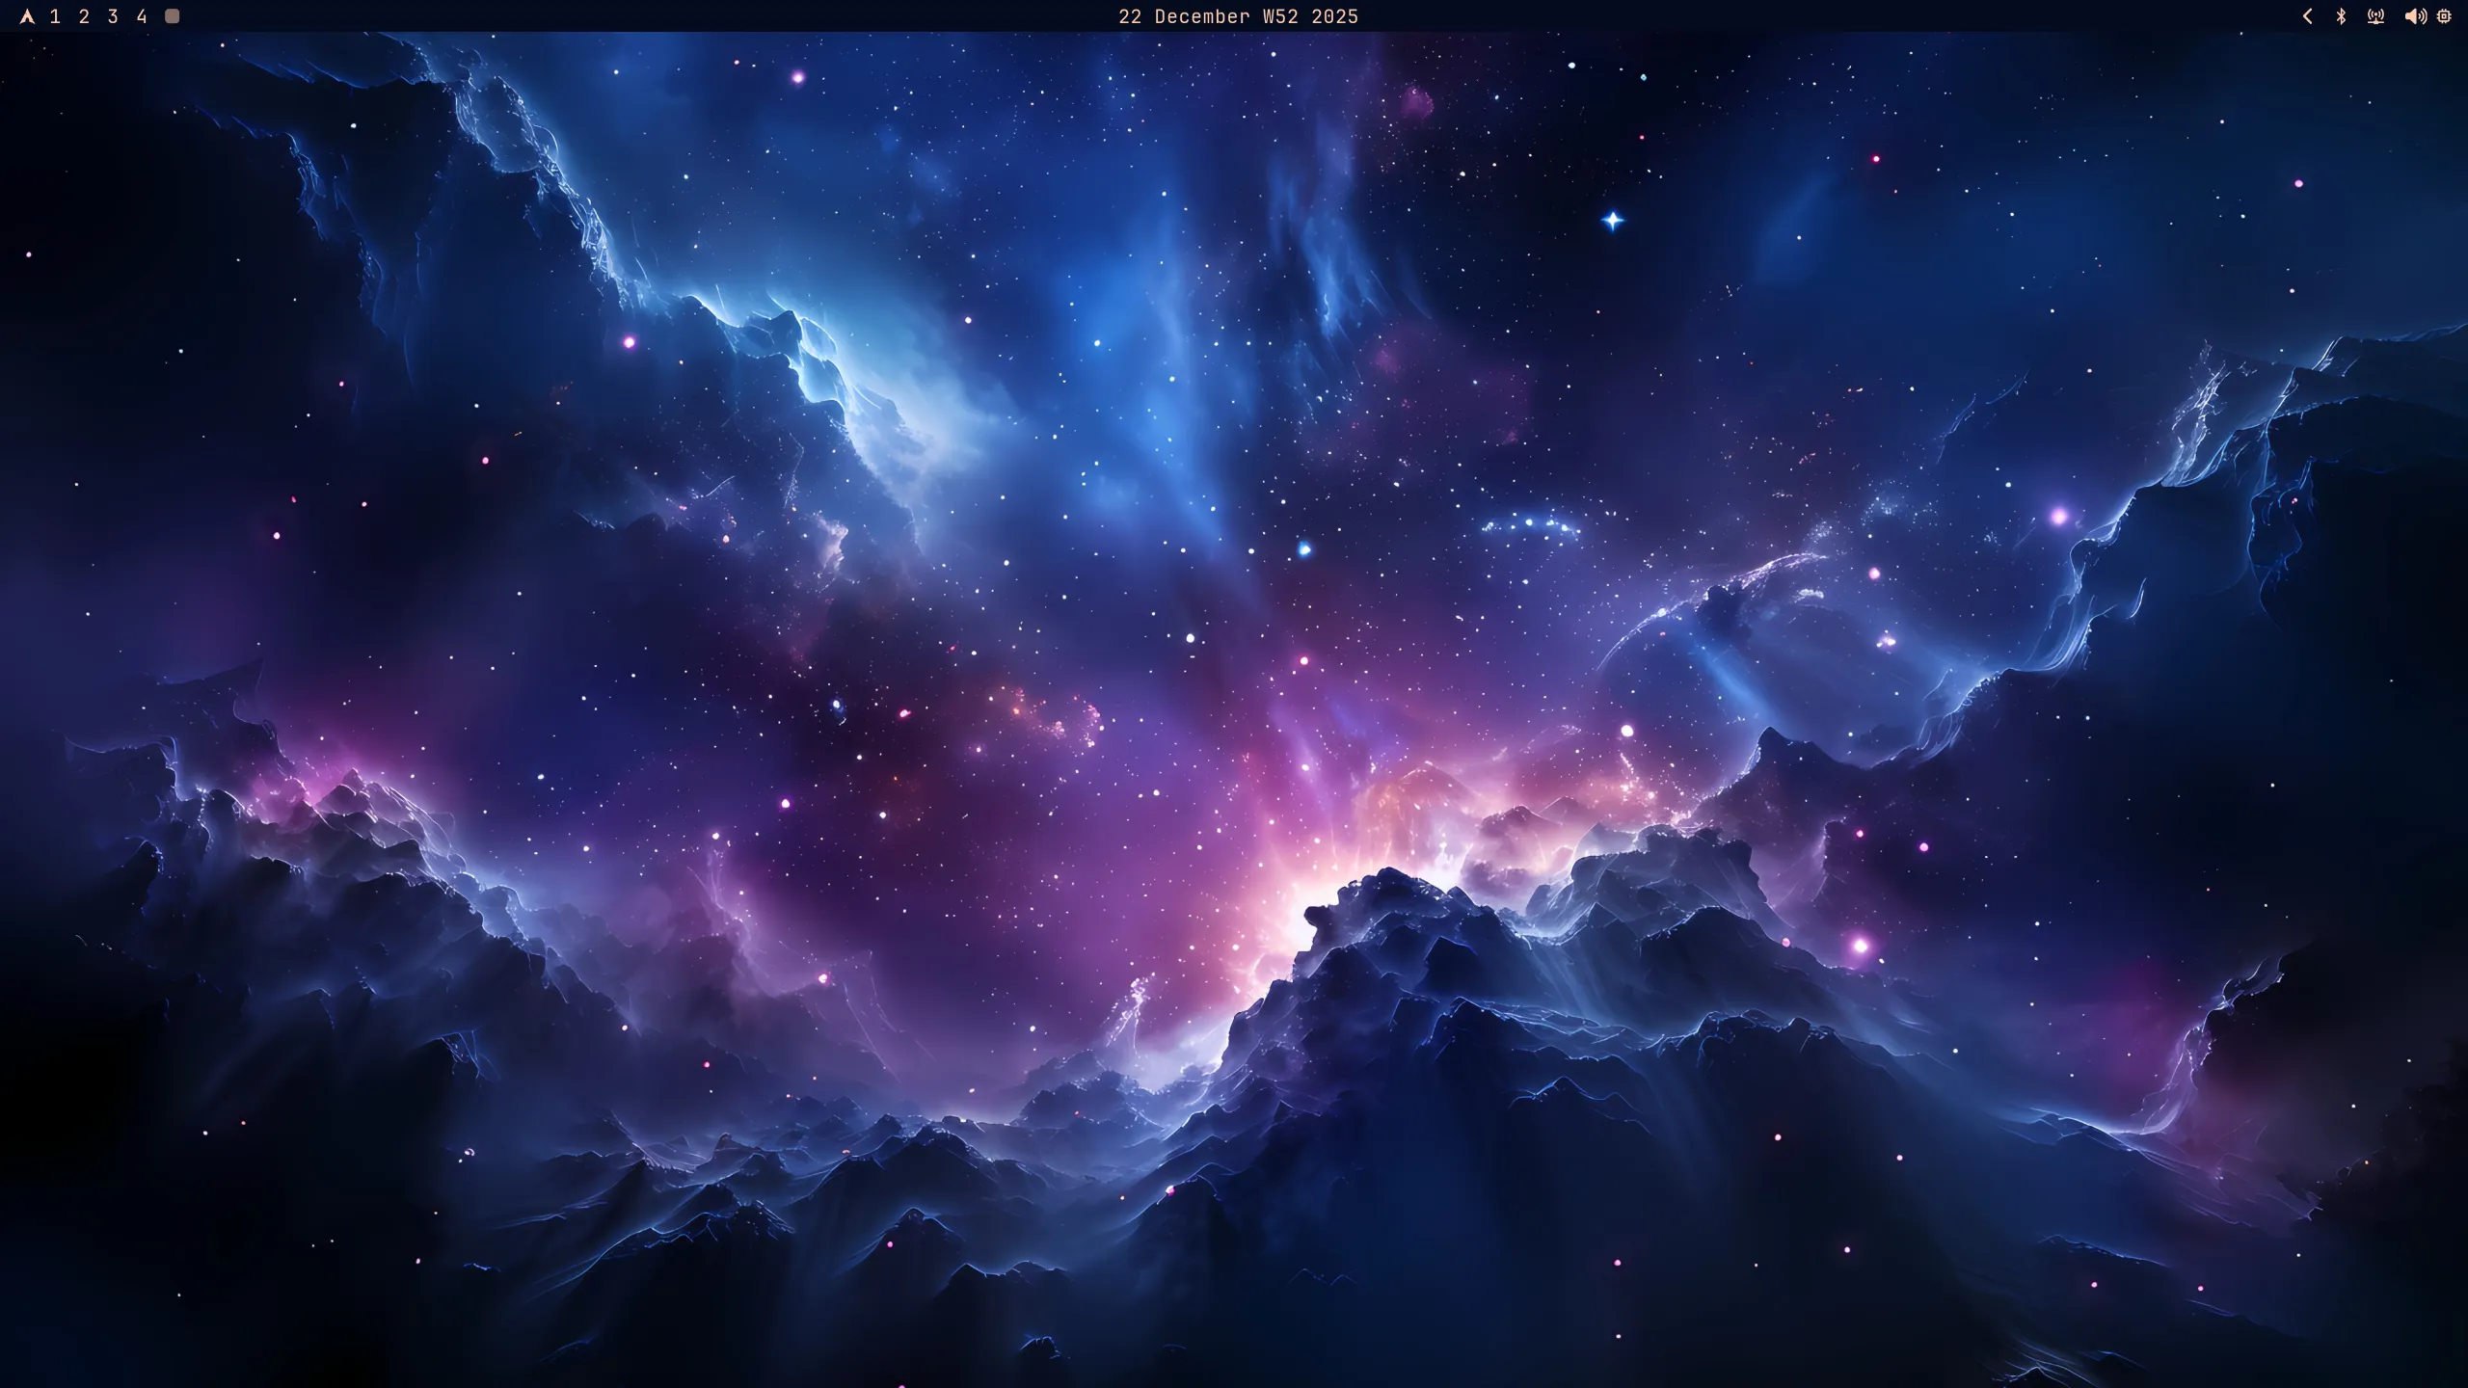Select workspace 4
The image size is (2468, 1388).
[x=142, y=16]
